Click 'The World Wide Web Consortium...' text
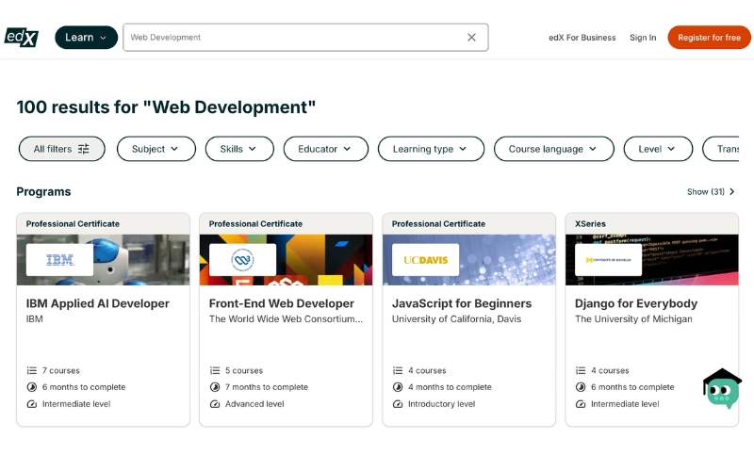Viewport: 754px width, 471px height. 287,319
